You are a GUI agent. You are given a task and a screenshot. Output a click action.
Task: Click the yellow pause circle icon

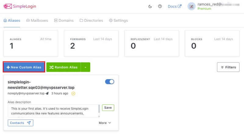tap(73, 93)
